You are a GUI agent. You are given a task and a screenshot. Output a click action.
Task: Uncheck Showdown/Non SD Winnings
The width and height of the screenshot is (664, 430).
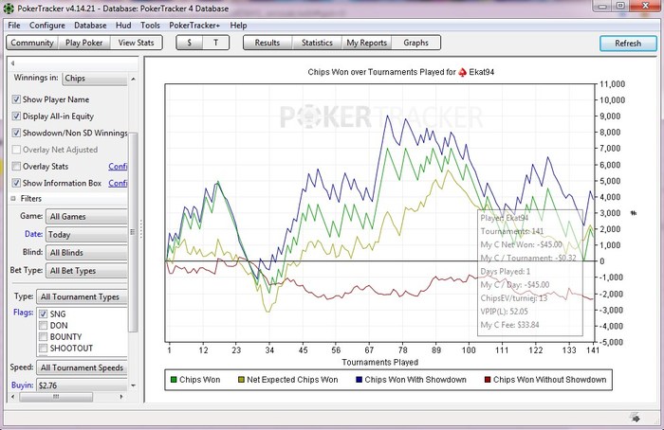click(x=16, y=133)
